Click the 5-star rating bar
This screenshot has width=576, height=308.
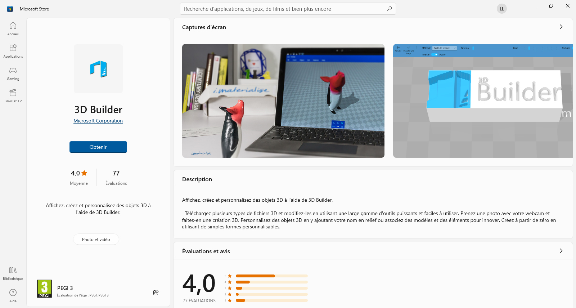(x=271, y=276)
